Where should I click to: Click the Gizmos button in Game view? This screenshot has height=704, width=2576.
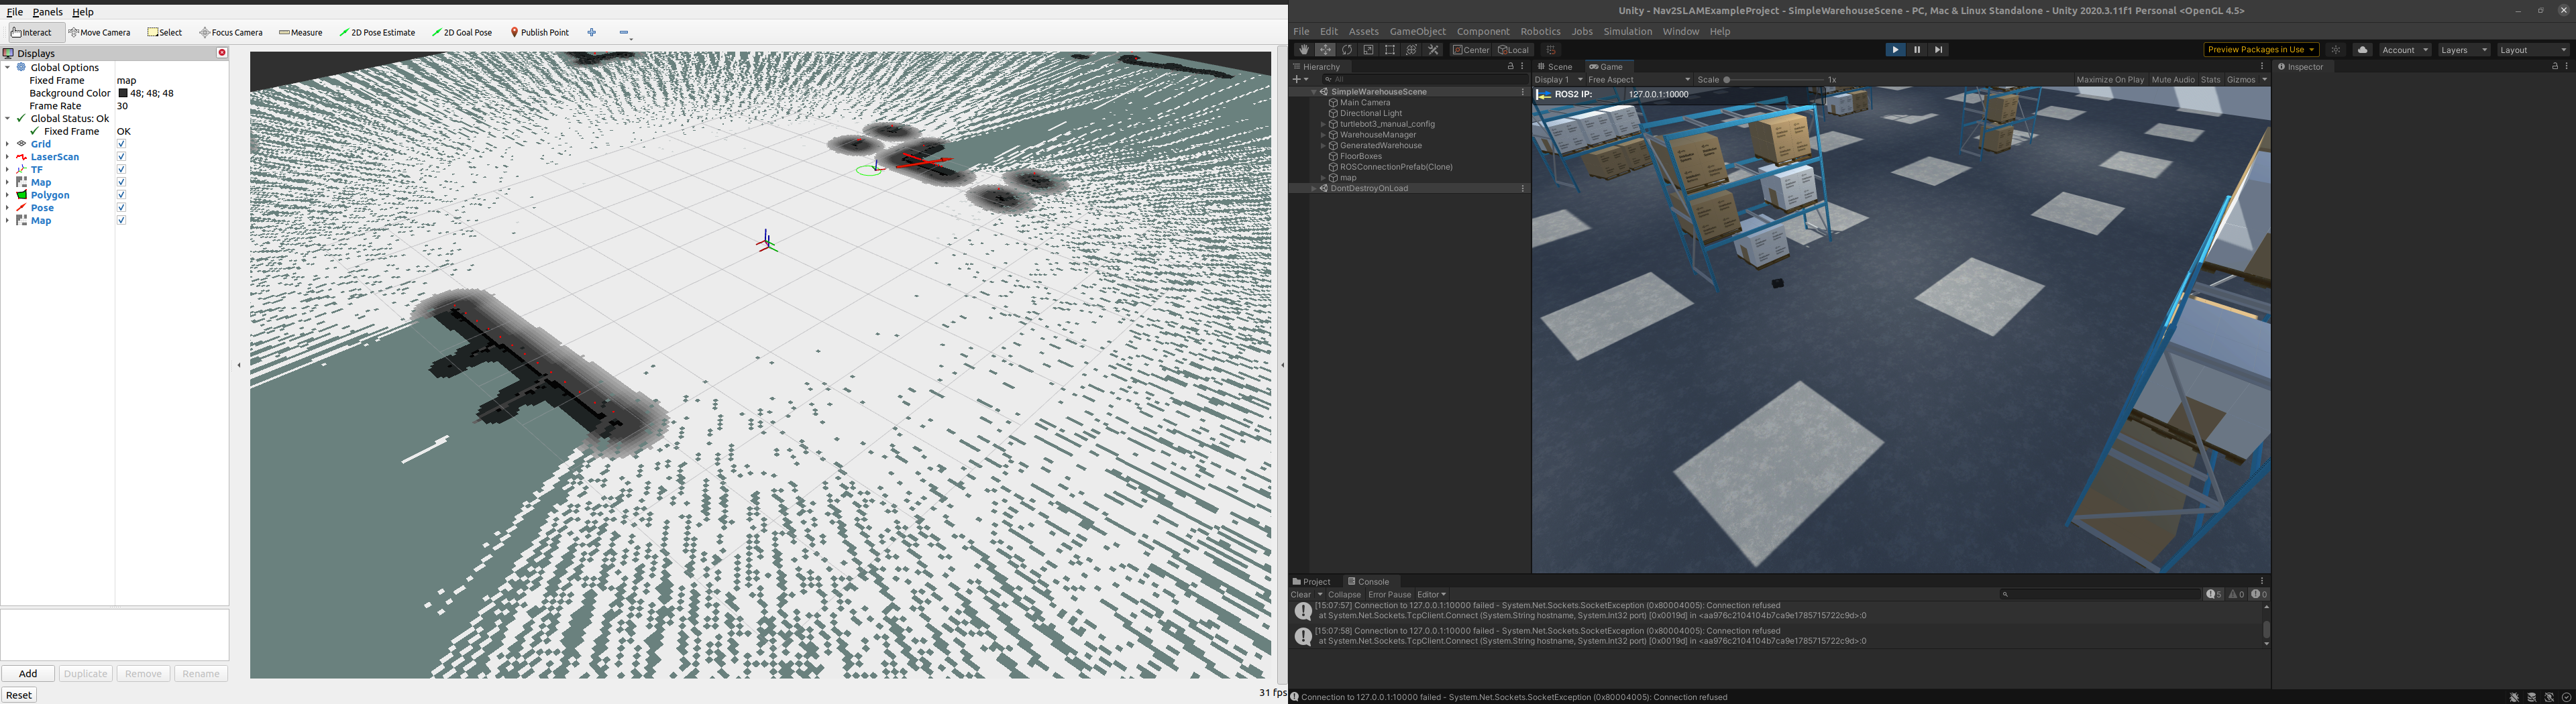[2241, 80]
